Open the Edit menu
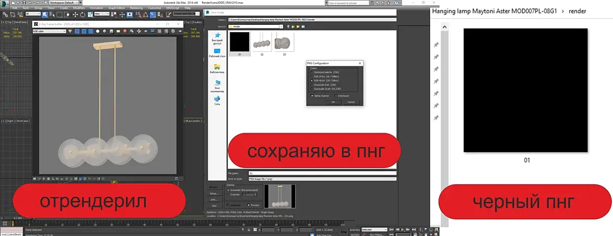This screenshot has height=236, width=613. coord(15,8)
